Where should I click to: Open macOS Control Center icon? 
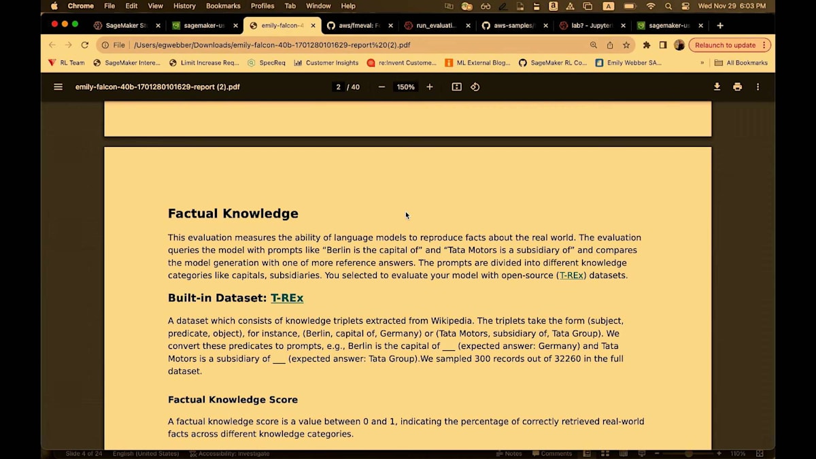(x=685, y=6)
